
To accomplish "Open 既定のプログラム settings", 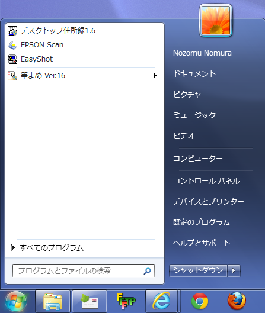I will point(202,222).
